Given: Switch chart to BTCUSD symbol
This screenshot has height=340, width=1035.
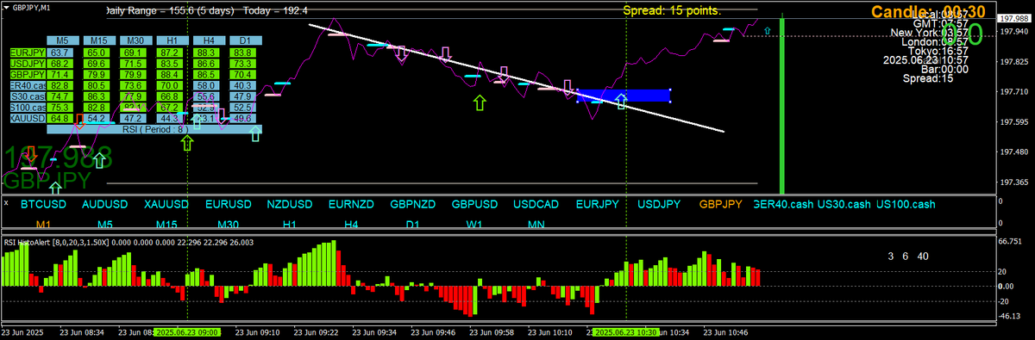Looking at the screenshot, I should pyautogui.click(x=43, y=205).
